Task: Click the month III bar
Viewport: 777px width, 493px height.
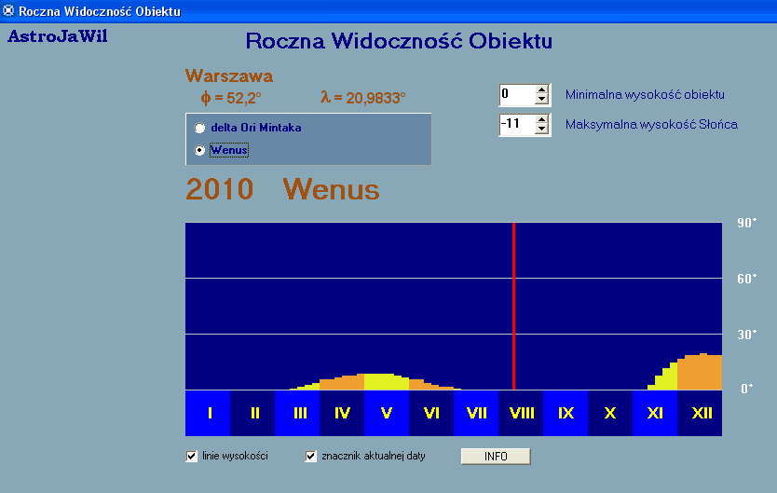Action: coord(297,413)
